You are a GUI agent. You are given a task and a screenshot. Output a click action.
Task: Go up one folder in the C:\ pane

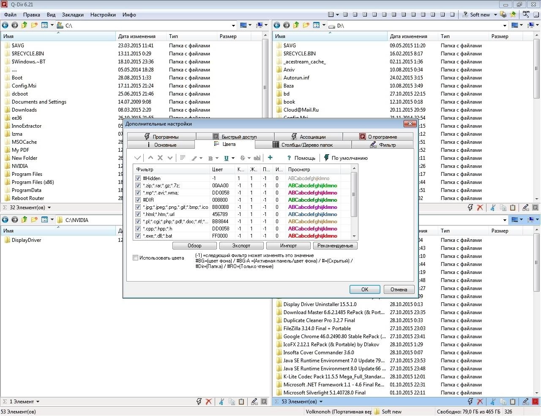pos(25,25)
